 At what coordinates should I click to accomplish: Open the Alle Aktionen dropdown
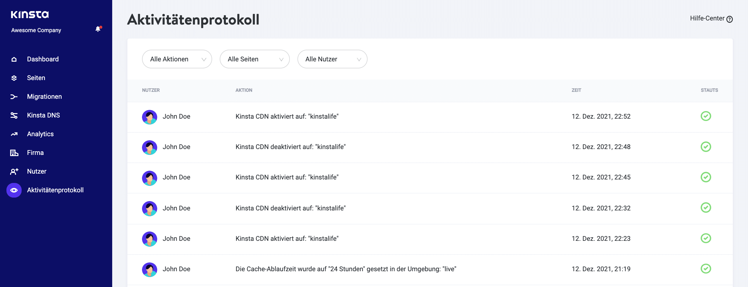[177, 59]
